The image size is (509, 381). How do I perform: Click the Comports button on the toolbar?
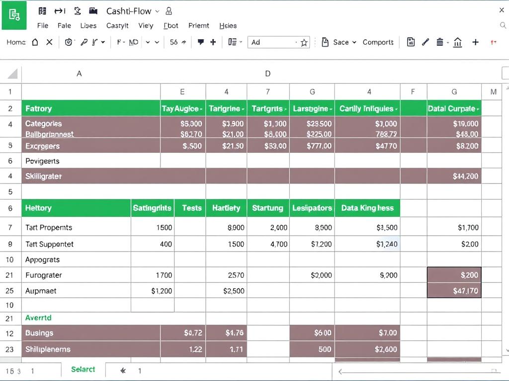click(378, 42)
